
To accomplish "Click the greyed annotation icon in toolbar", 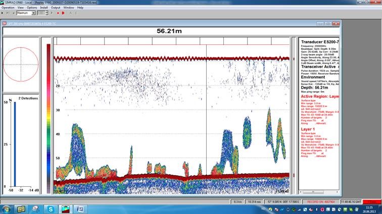I will (70, 13).
